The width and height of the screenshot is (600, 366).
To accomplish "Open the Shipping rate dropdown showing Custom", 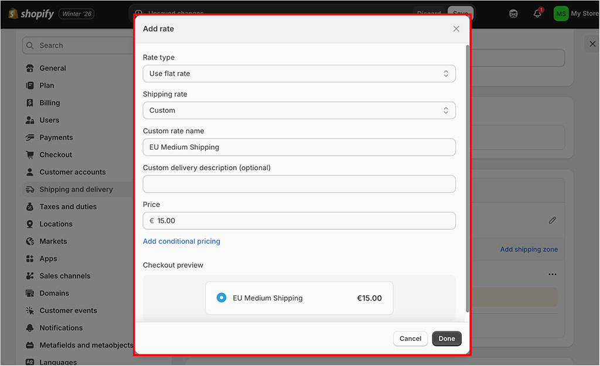I will tap(299, 111).
